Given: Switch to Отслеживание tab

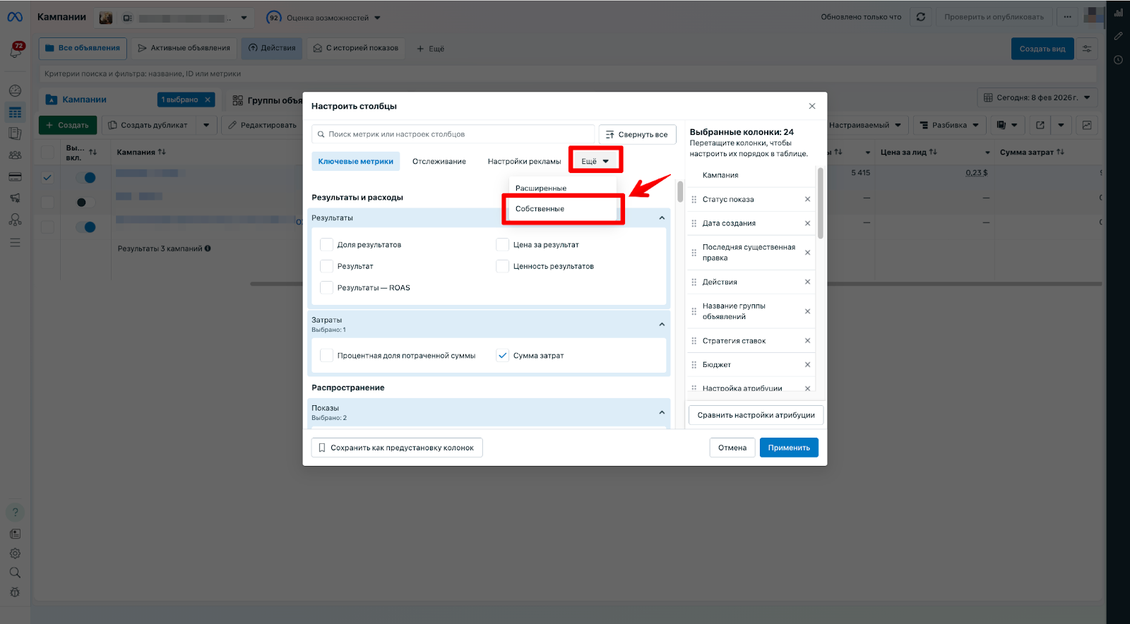Looking at the screenshot, I should coord(439,161).
